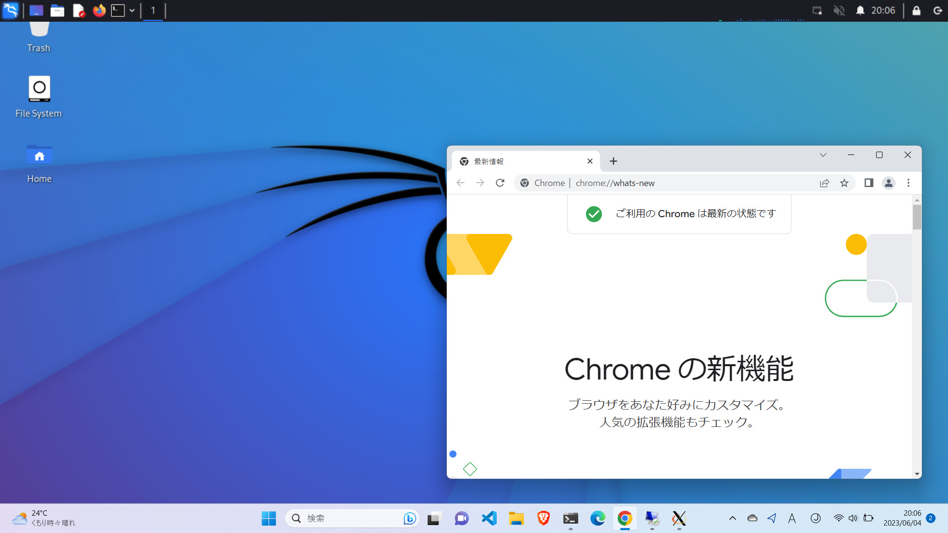Launch Firefox from the Kali top panel
This screenshot has height=533, width=948.
click(99, 10)
